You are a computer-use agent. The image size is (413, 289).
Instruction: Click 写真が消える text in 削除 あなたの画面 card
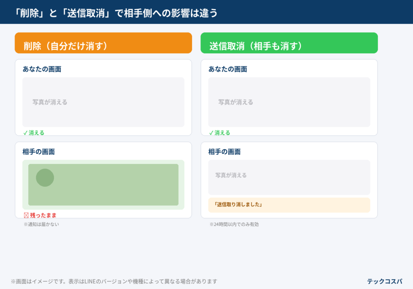[50, 102]
